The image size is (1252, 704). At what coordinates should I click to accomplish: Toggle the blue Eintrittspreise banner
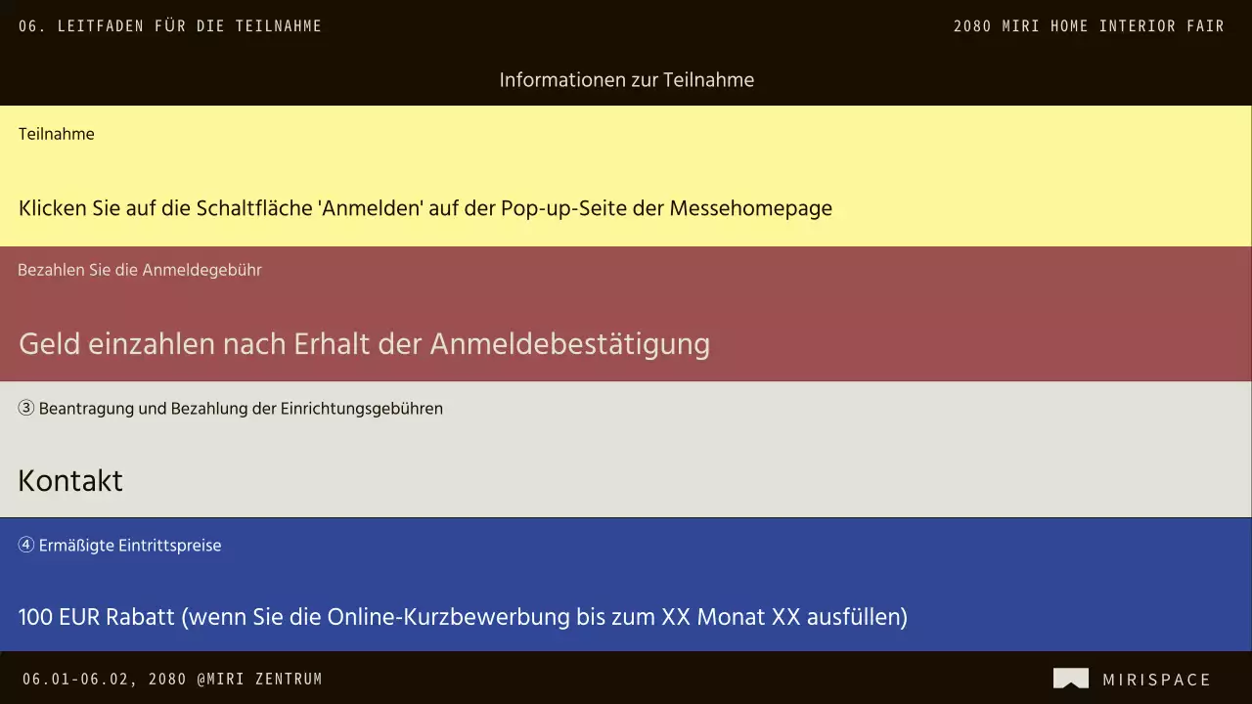[x=626, y=582]
